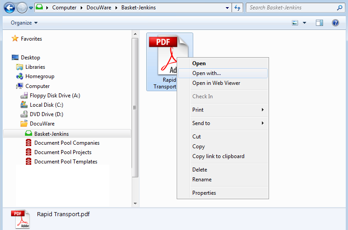Select Document Pool Projects
The image size is (348, 230).
(63, 152)
